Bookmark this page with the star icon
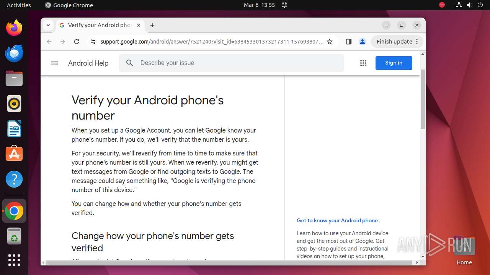 coord(330,42)
